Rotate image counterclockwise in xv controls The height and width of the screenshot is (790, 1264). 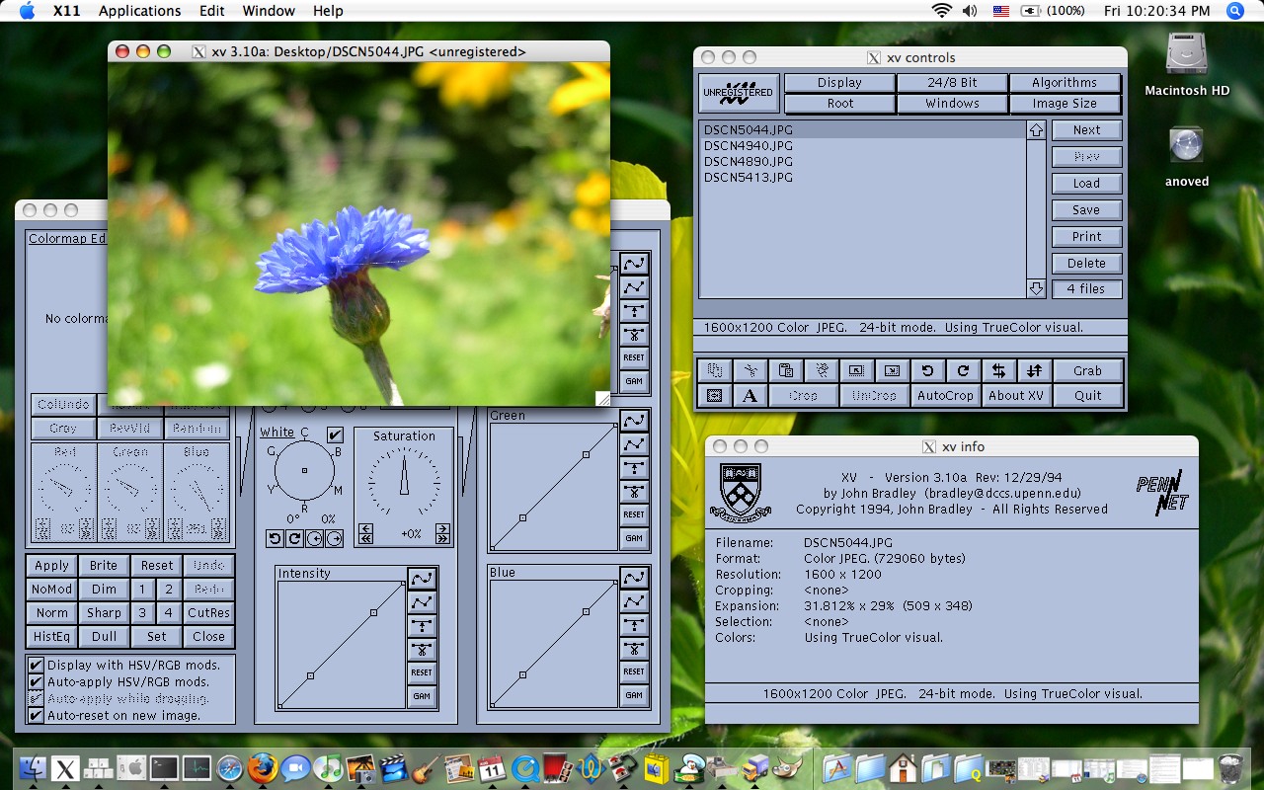(x=927, y=370)
